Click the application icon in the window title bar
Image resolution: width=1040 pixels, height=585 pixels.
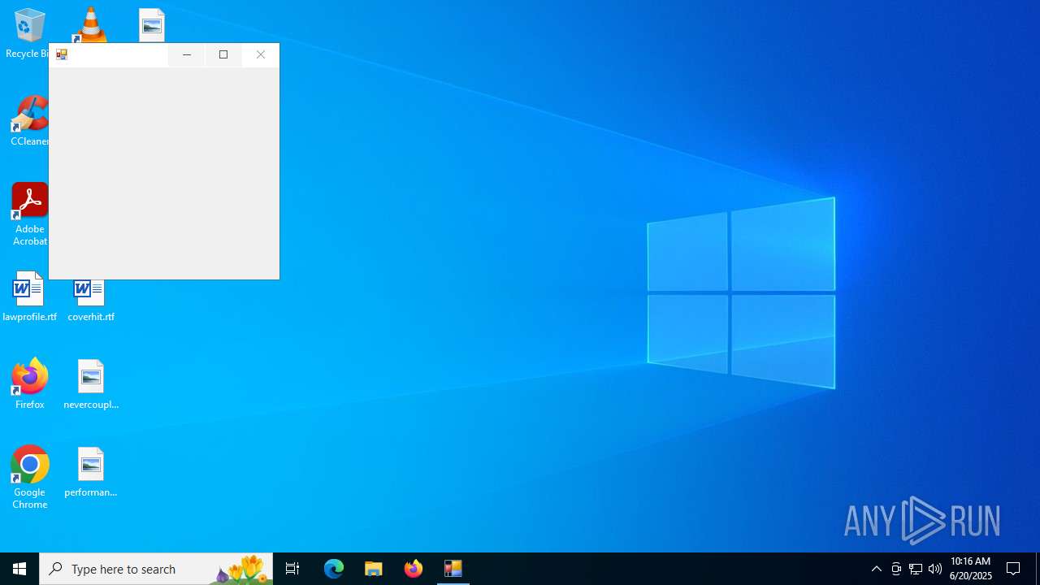click(x=62, y=54)
